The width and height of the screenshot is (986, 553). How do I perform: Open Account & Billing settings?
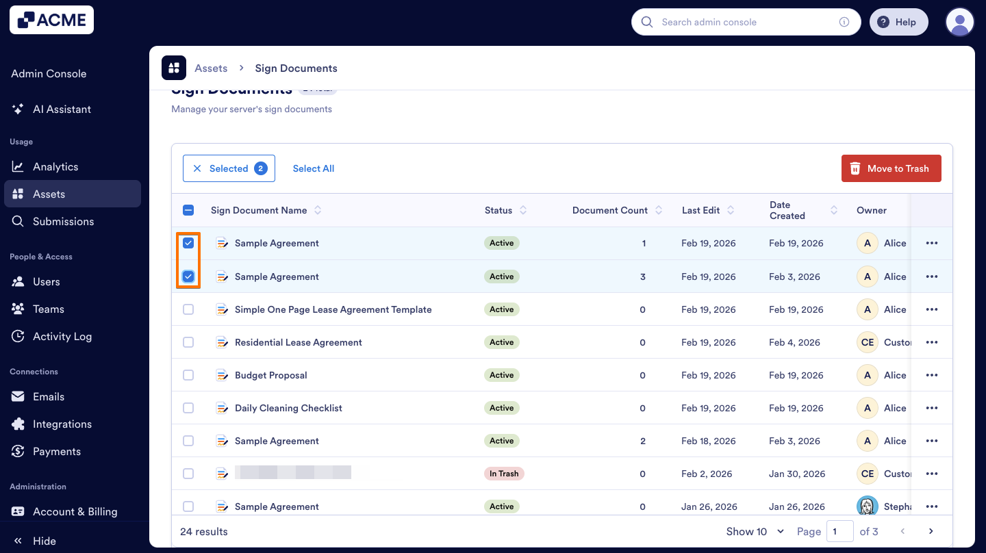75,511
